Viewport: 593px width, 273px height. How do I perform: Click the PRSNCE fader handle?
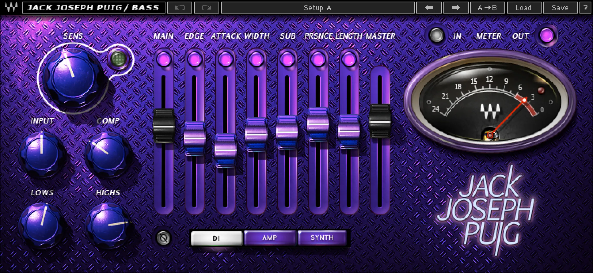318,124
